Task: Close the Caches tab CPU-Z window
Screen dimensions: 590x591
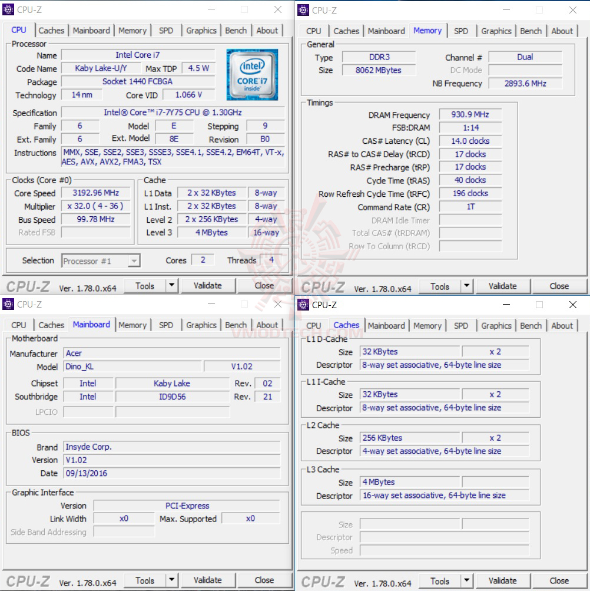Action: (573, 305)
